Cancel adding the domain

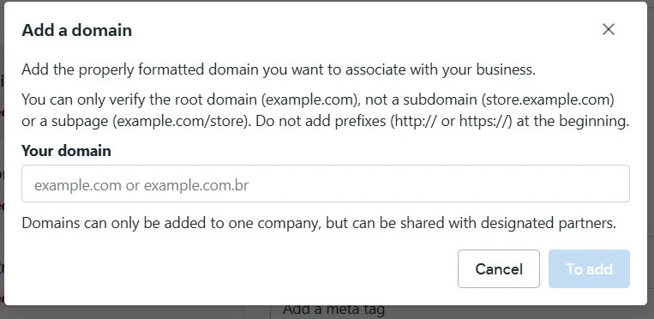tap(498, 269)
